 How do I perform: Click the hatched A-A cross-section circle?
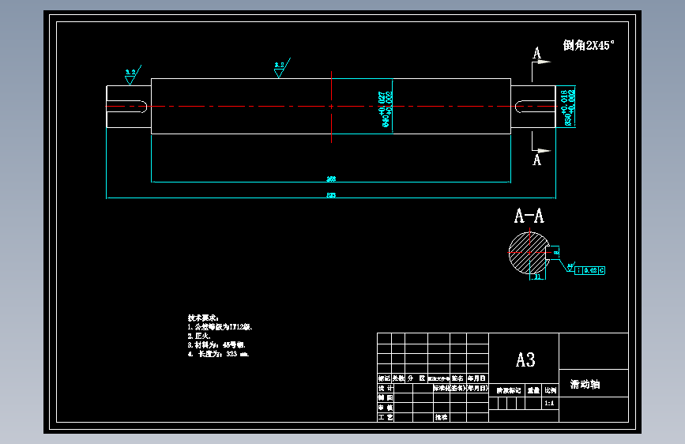click(x=528, y=253)
